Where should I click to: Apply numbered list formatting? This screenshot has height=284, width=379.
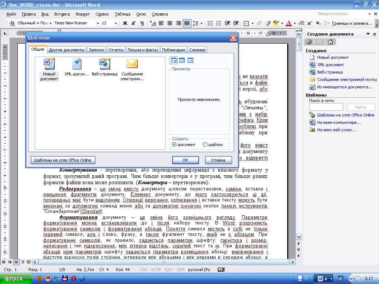pyautogui.click(x=210, y=23)
